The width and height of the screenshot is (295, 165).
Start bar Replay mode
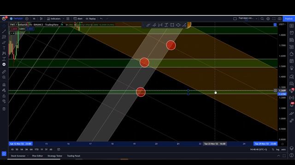coord(91,19)
